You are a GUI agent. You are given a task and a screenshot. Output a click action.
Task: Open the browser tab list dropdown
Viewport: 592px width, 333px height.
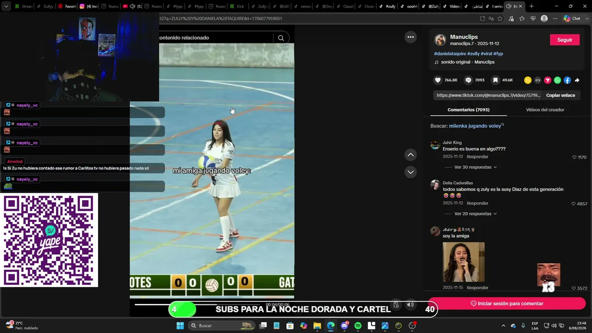(x=6, y=6)
